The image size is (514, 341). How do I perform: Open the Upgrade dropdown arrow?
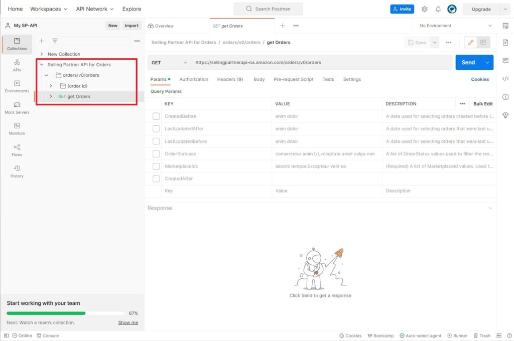point(505,9)
